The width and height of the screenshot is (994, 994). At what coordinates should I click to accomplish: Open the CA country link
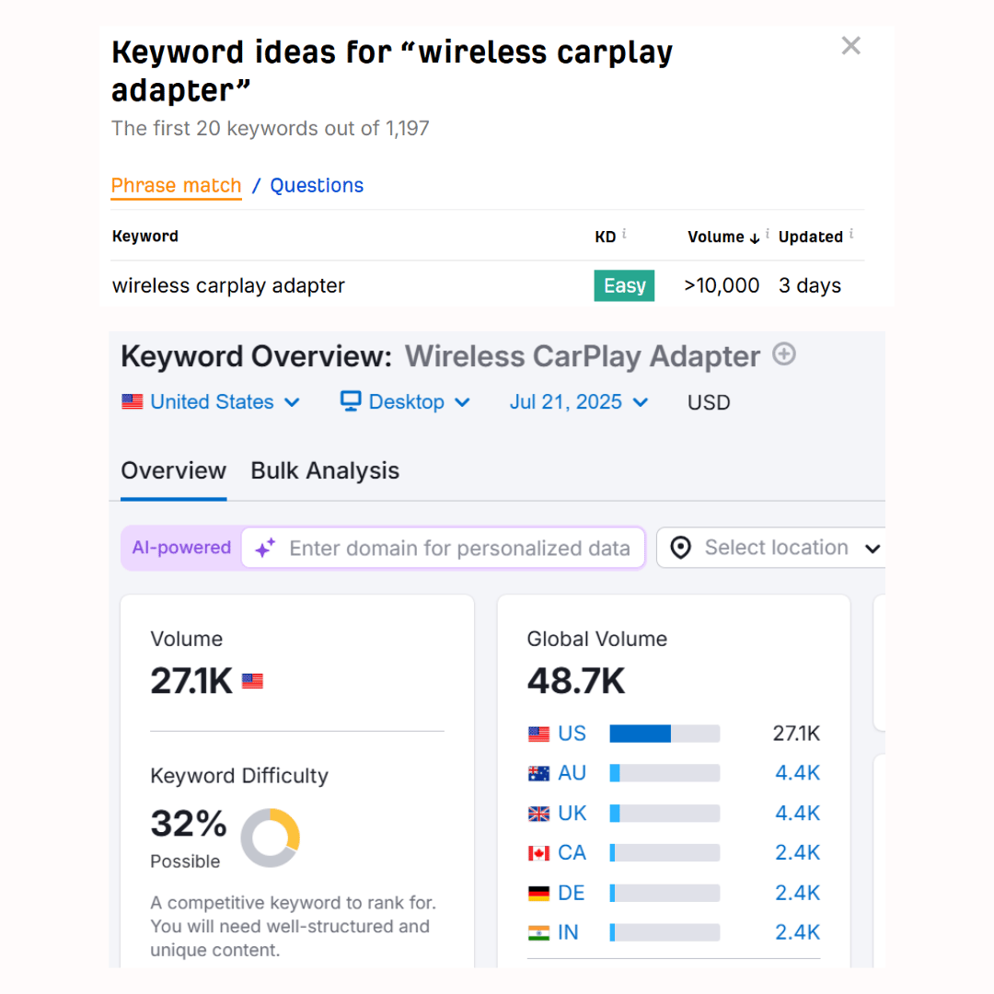(x=572, y=853)
